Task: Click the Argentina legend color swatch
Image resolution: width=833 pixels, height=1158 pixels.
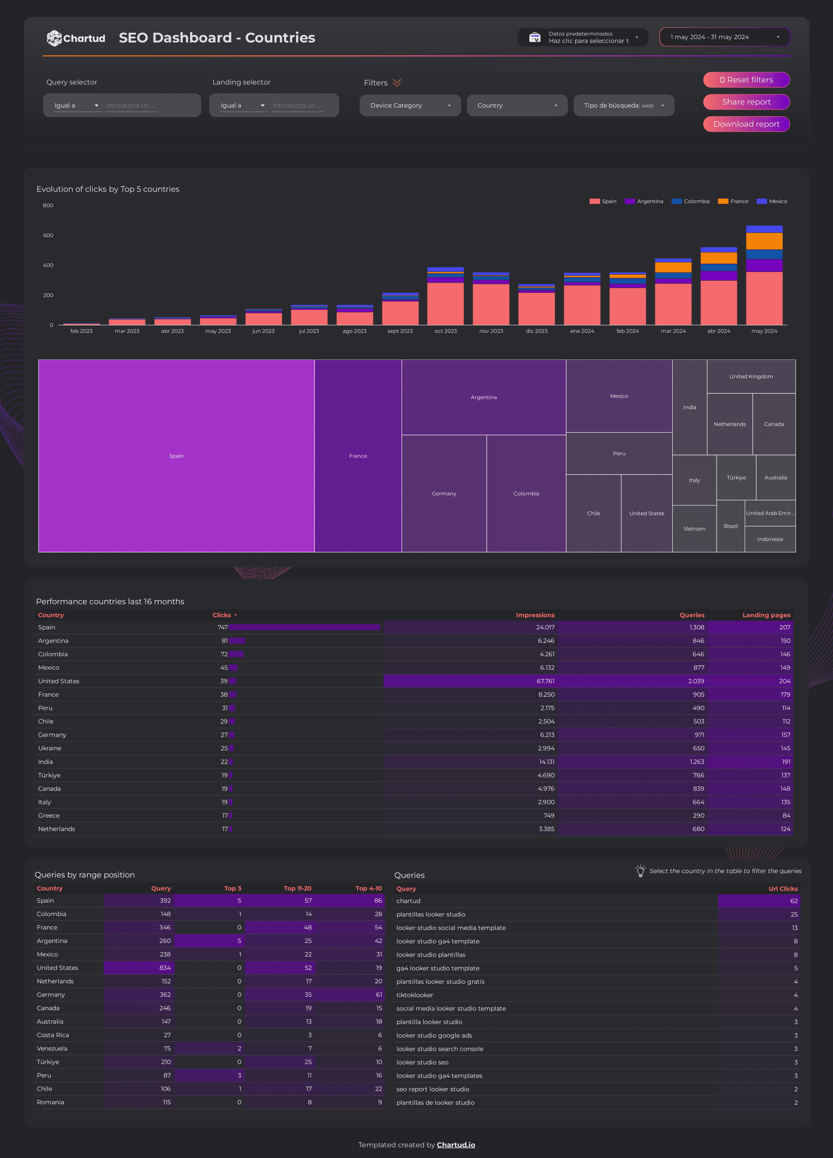Action: [x=629, y=201]
